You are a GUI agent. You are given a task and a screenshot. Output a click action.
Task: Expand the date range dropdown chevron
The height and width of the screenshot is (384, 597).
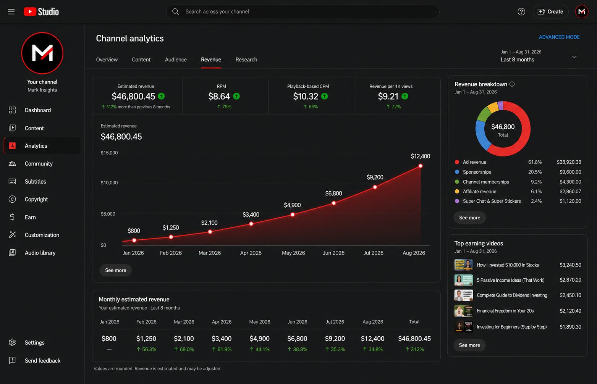(x=574, y=57)
